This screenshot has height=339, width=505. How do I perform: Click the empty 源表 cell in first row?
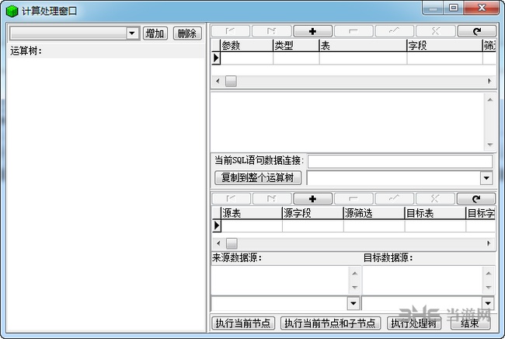pyautogui.click(x=252, y=225)
